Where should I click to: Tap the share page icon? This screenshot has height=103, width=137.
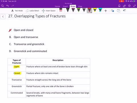coord(124,6)
